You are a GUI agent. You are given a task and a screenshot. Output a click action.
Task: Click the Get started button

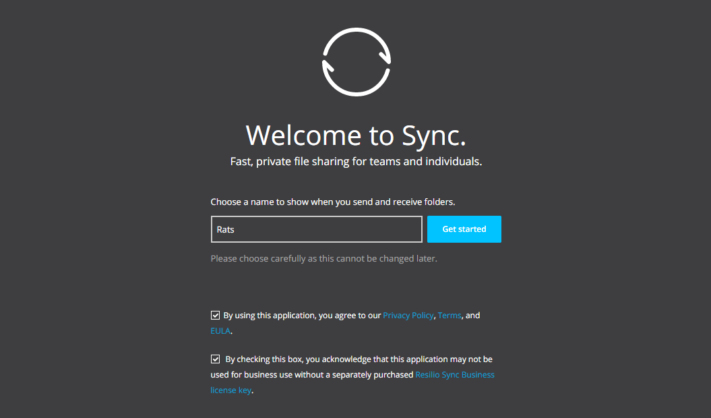click(x=464, y=229)
